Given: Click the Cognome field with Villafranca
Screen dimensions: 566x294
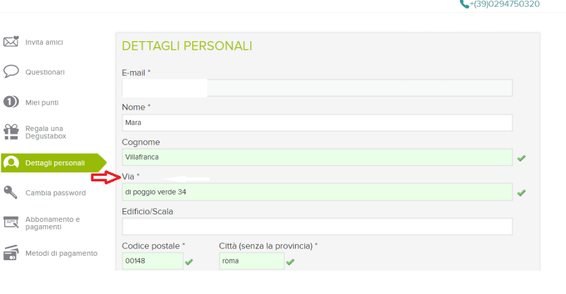Looking at the screenshot, I should coord(317,158).
